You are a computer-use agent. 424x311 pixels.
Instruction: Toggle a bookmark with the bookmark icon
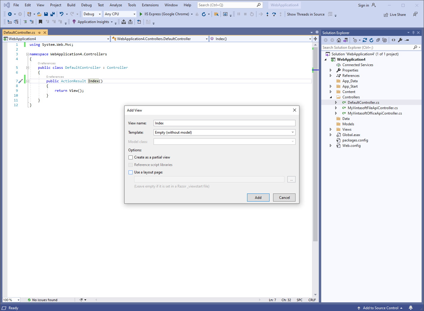[40, 22]
